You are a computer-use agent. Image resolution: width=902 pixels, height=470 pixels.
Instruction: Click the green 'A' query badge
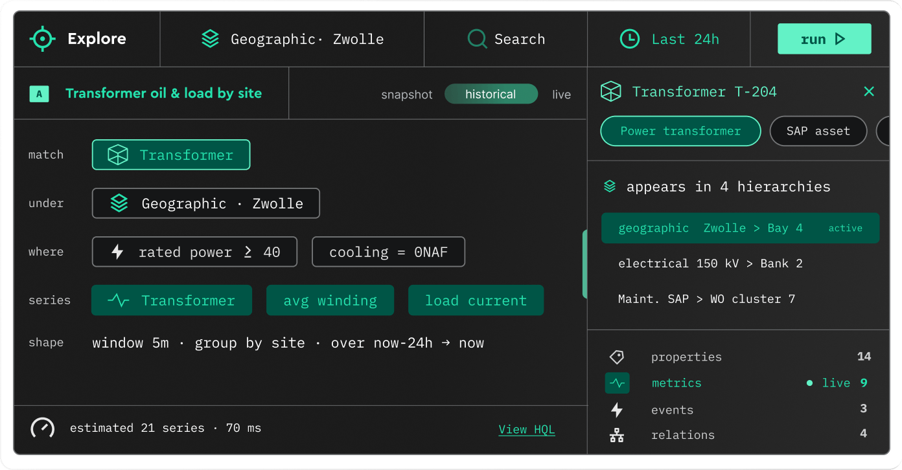40,94
